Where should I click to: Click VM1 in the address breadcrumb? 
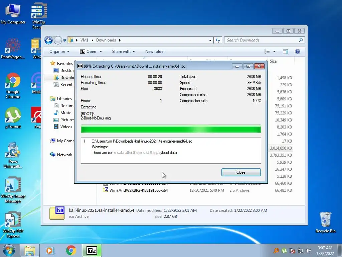[x=84, y=40]
